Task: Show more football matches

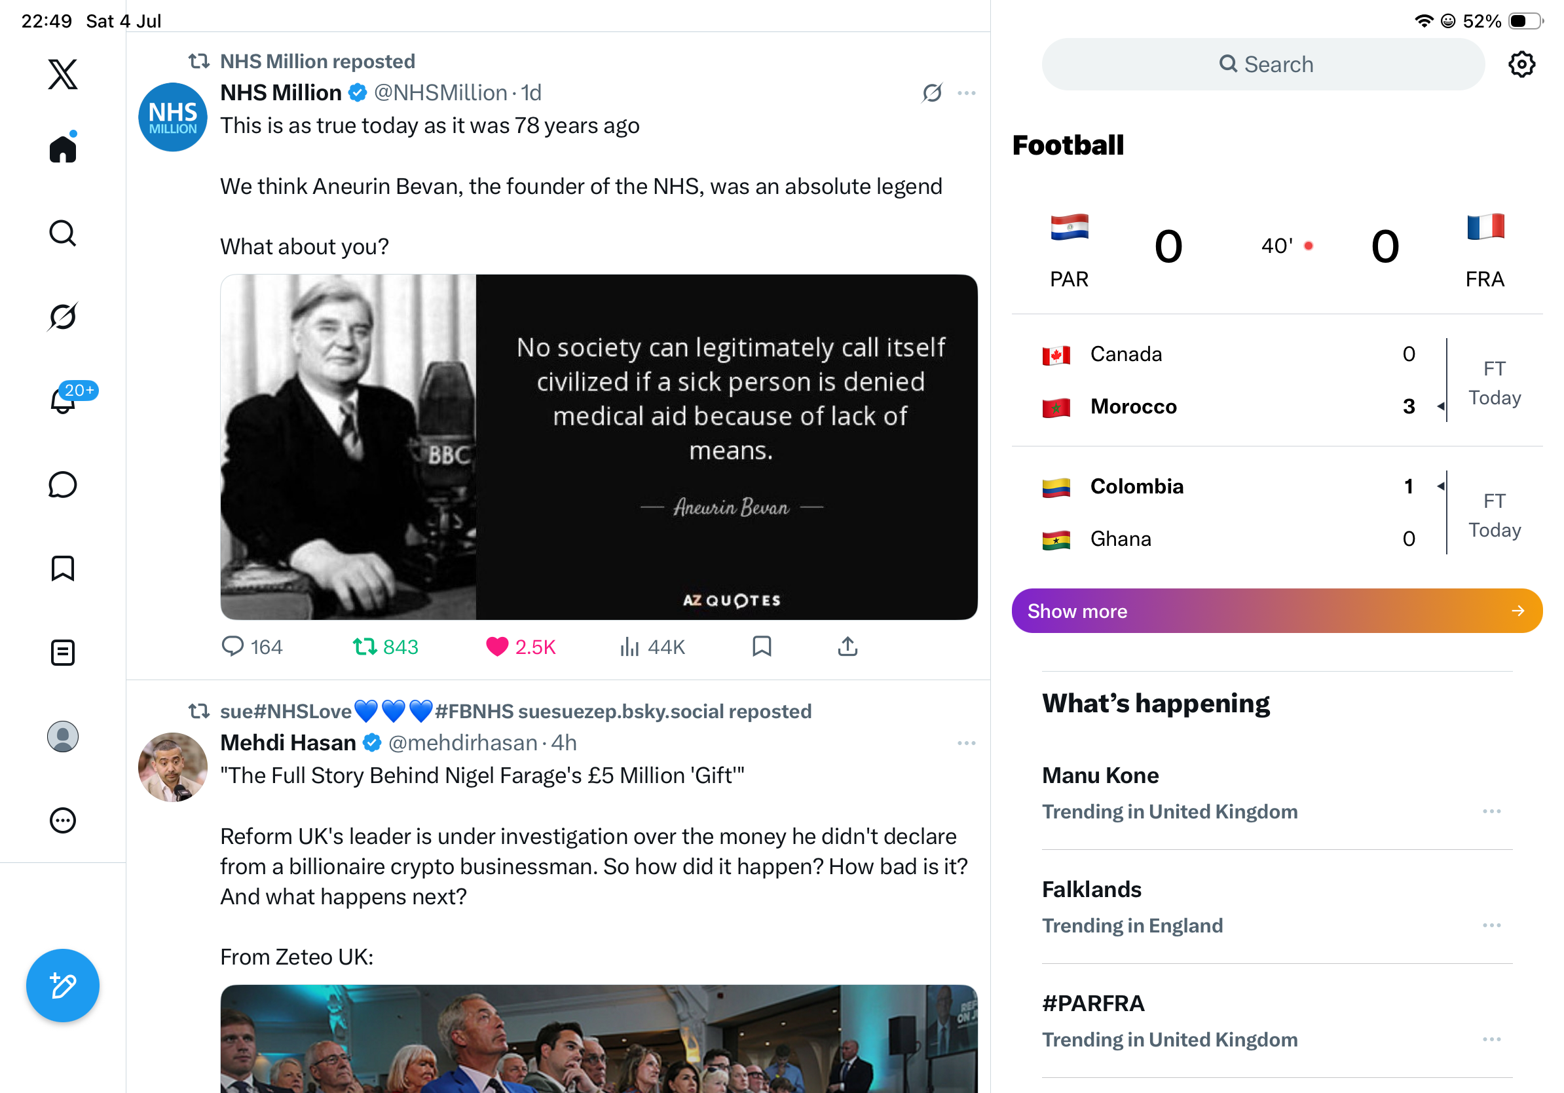Action: click(x=1276, y=611)
